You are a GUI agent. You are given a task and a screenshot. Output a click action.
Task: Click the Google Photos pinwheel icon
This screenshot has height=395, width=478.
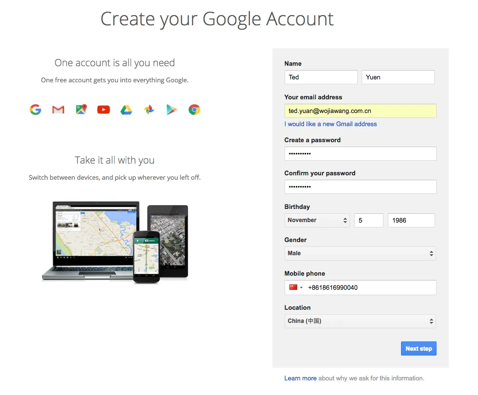coord(149,110)
